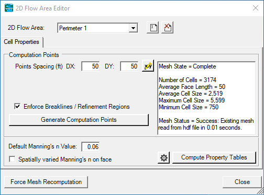Click Generate Computation Points button

coord(79,120)
